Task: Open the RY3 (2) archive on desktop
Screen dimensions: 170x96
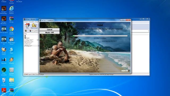Action: (11, 19)
